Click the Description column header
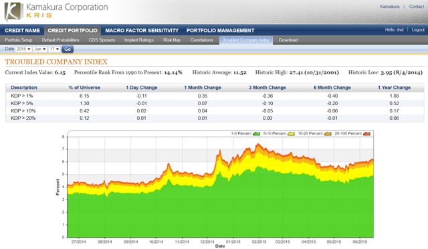This screenshot has height=249, width=428. coord(24,88)
